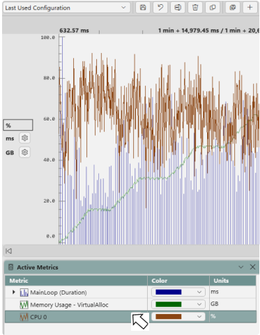Collapse the Active Metrics panel chevron
Image resolution: width=260 pixels, height=335 pixels.
click(241, 267)
